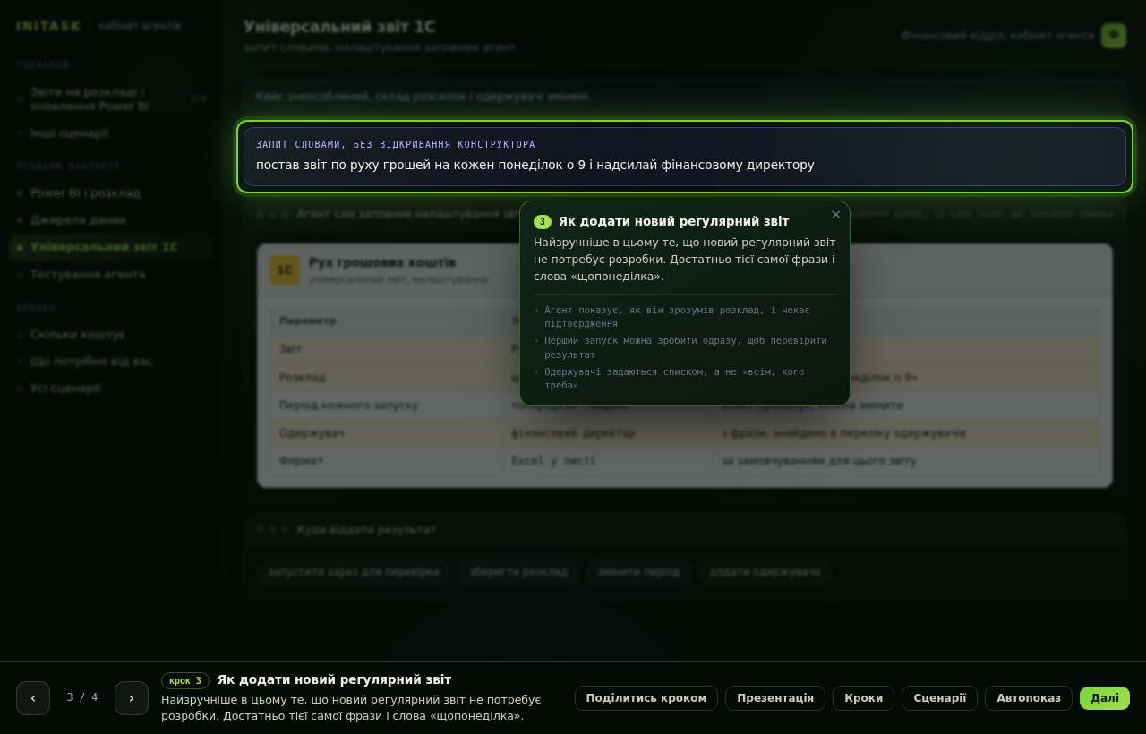
Task: Open the green user avatar in header
Action: [x=1114, y=36]
